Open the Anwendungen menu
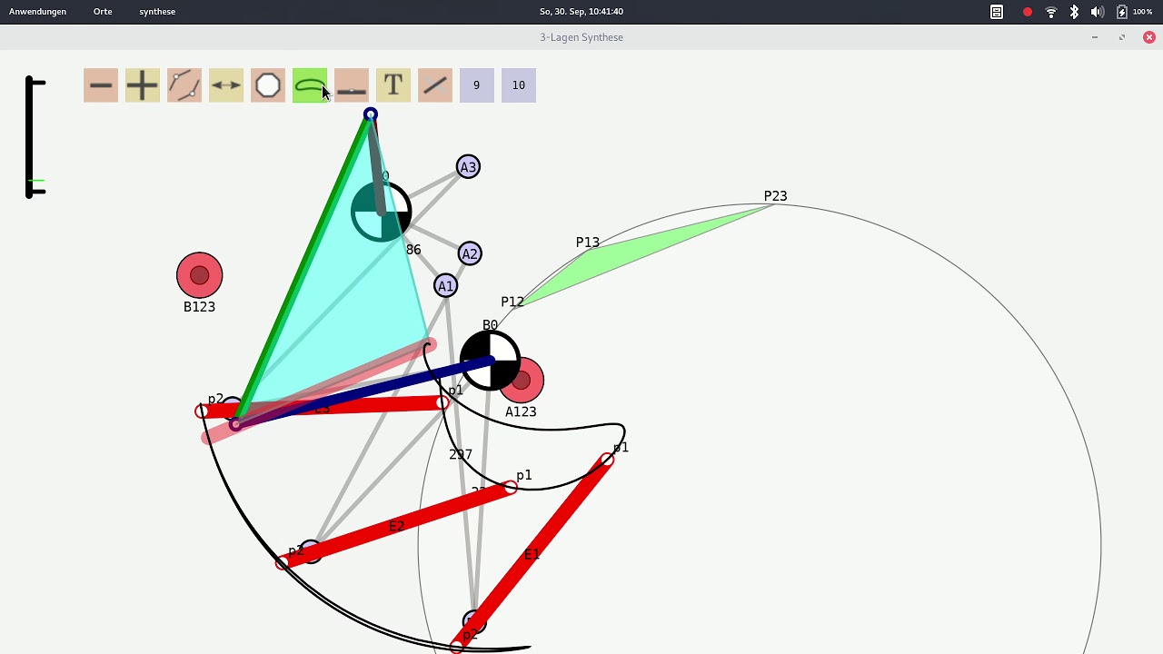 point(37,12)
